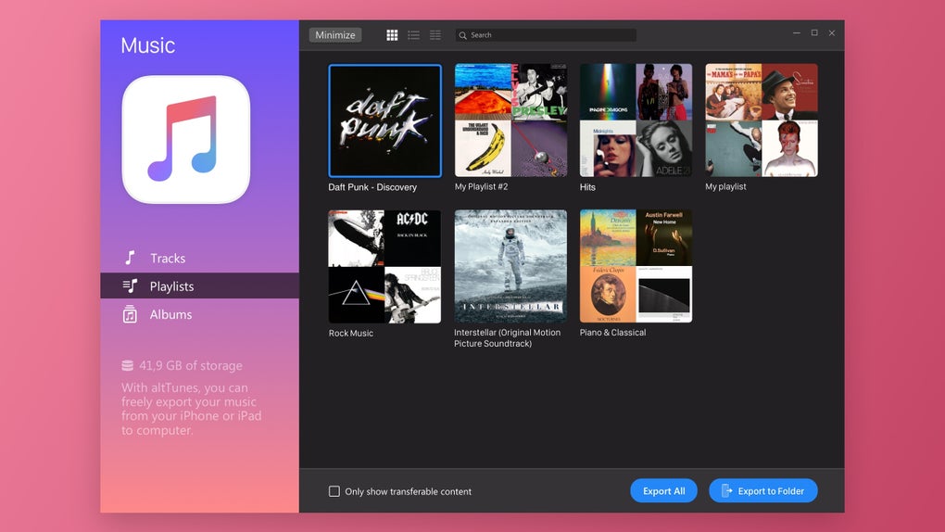The width and height of the screenshot is (945, 532).
Task: Select the Daft Punk Discovery playlist cover
Action: tap(384, 120)
